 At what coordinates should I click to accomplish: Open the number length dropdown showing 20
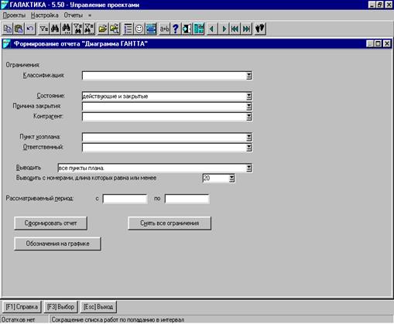tap(232, 178)
